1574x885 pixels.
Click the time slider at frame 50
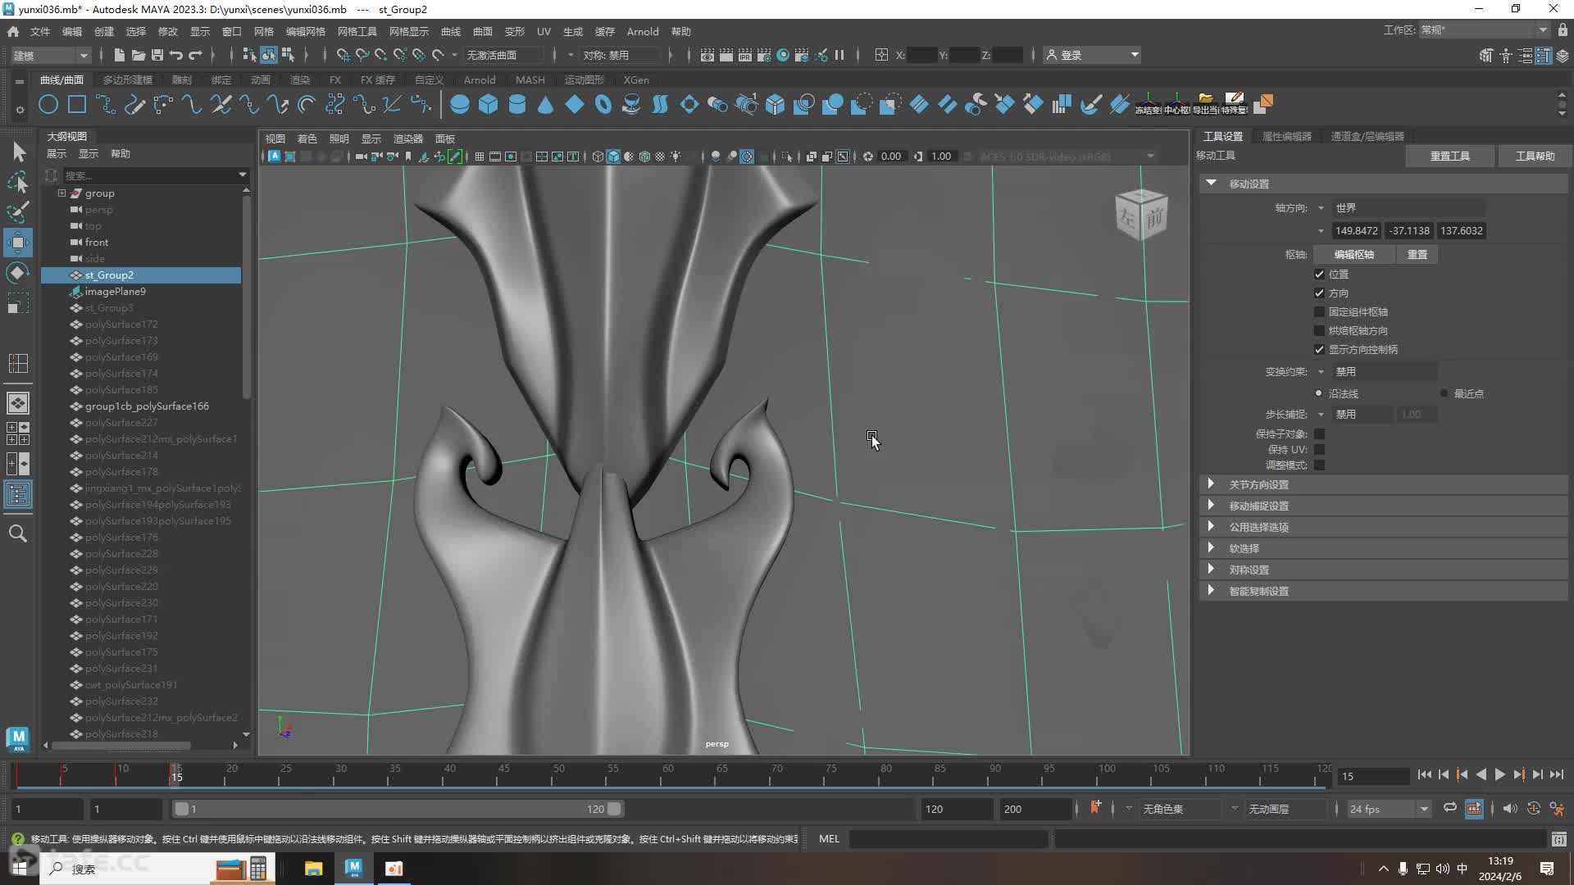coord(559,774)
